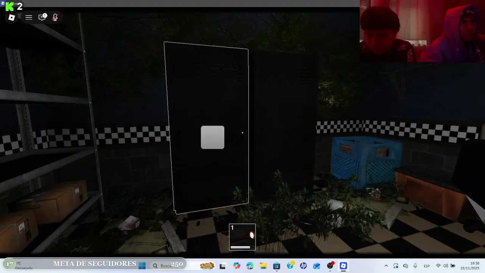Open the Get Help question-mark app

pos(290,266)
